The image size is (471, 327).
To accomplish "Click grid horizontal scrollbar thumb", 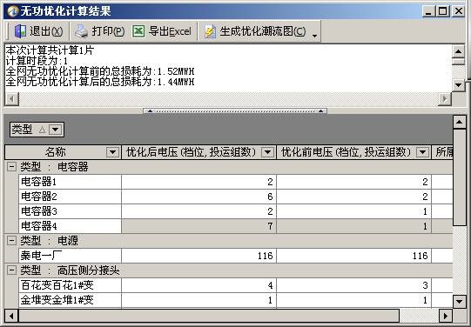I will [x=209, y=316].
